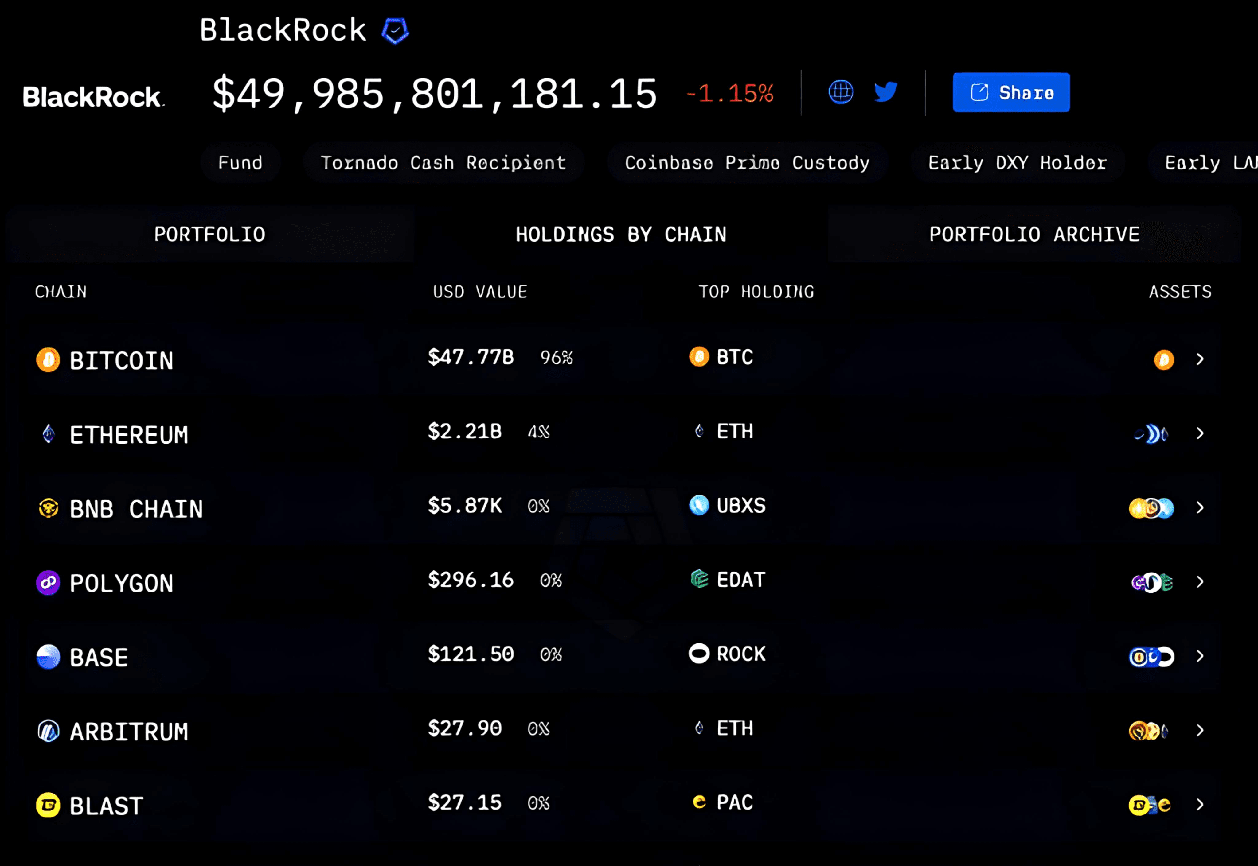This screenshot has width=1258, height=866.
Task: Switch to the Portfolio tab
Action: click(209, 235)
